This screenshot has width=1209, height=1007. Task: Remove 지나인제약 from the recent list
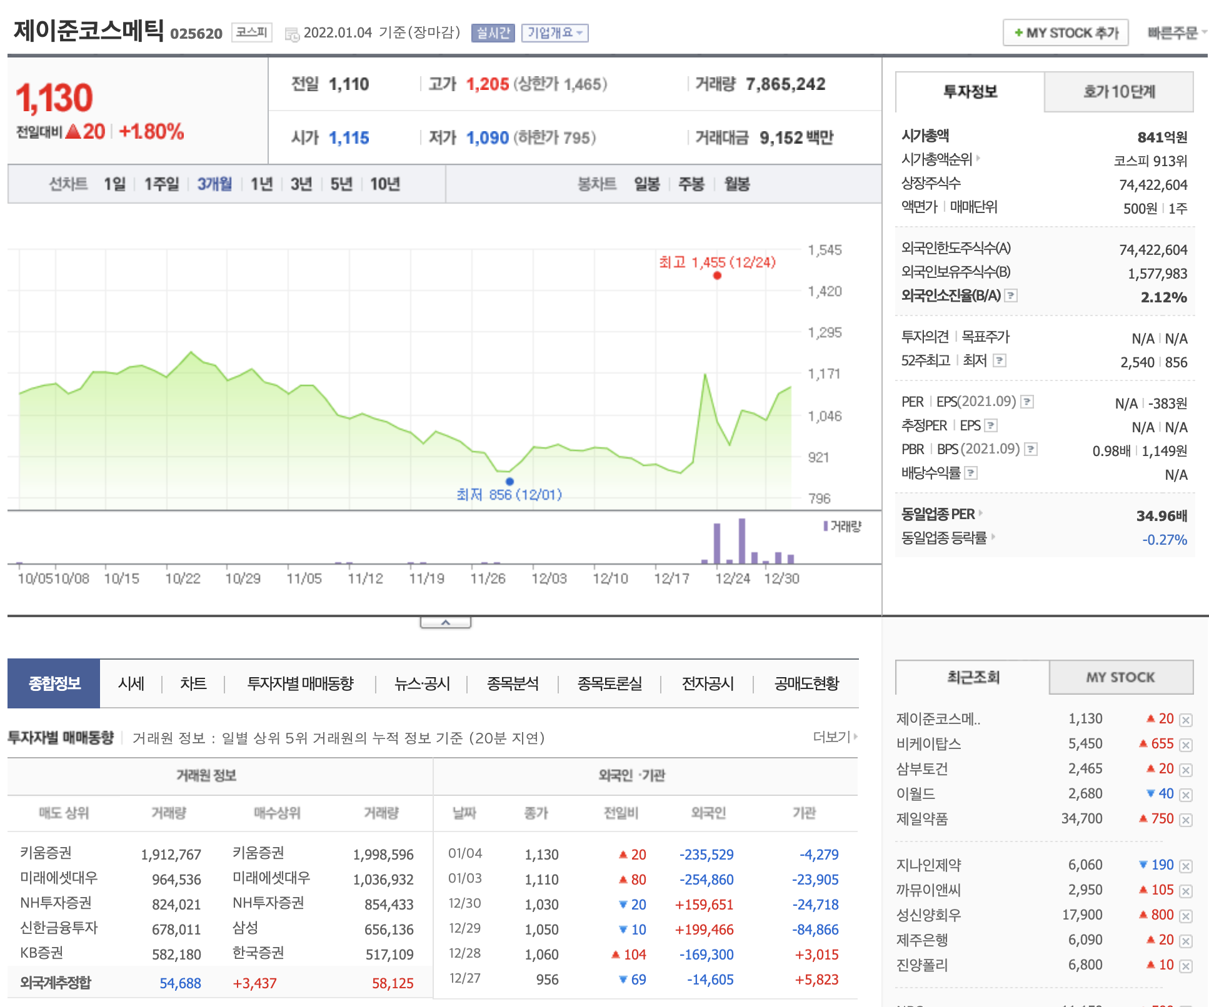[1186, 866]
